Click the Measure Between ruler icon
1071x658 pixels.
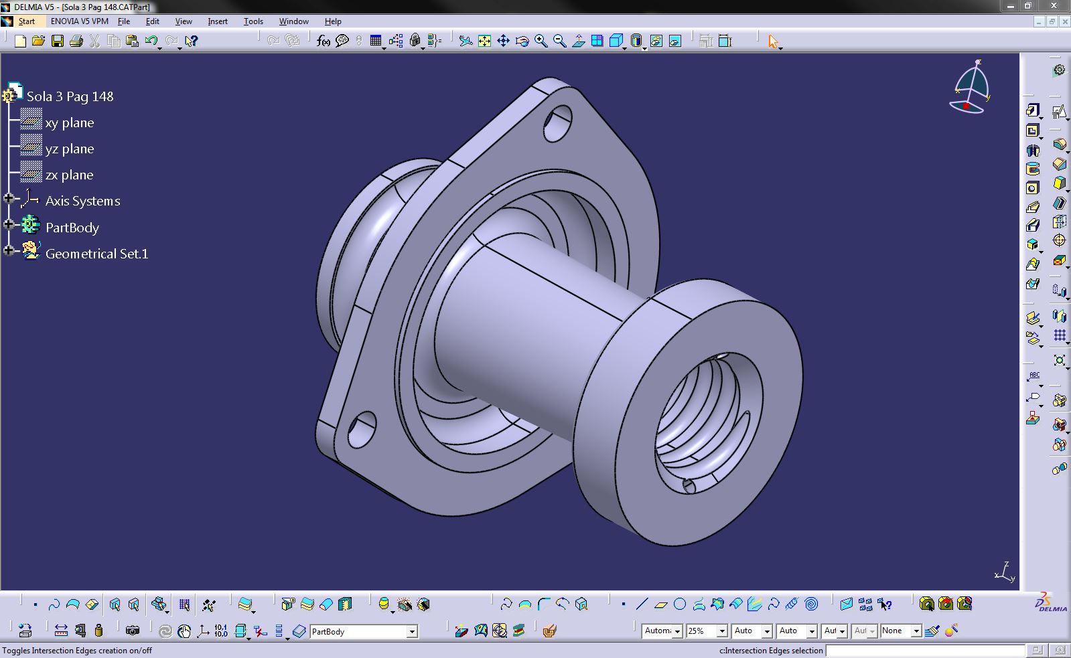point(61,631)
